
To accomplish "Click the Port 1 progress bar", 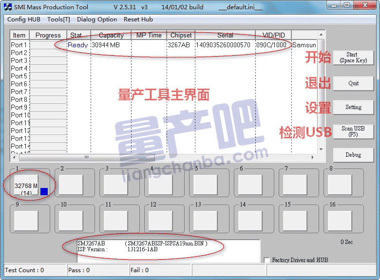I will [x=48, y=45].
